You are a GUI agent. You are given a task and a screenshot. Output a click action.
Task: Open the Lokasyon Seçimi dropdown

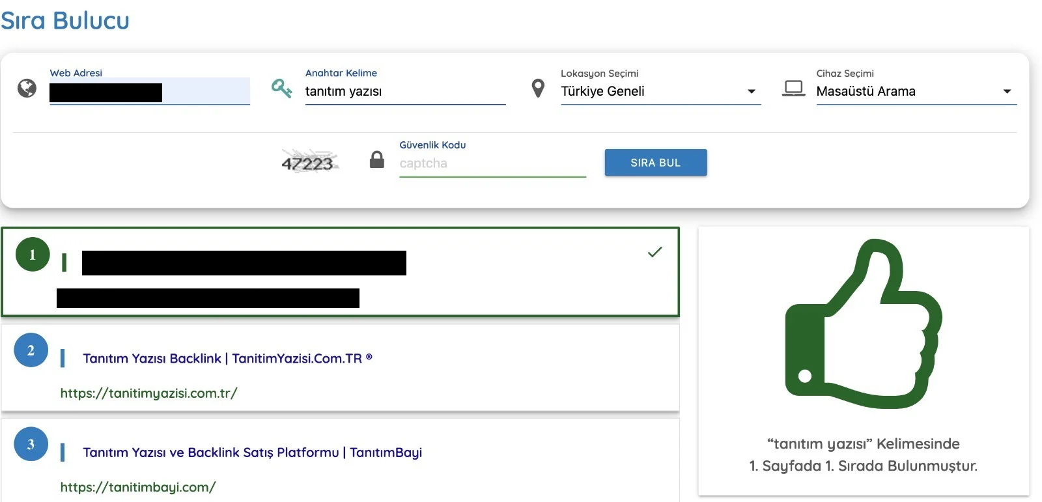pyautogui.click(x=660, y=91)
